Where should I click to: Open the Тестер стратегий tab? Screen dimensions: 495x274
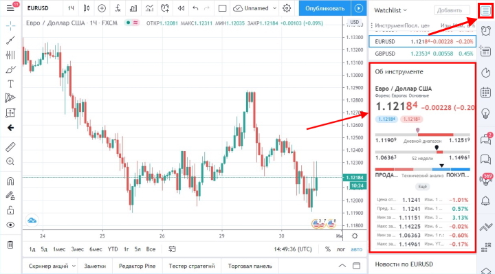192,266
